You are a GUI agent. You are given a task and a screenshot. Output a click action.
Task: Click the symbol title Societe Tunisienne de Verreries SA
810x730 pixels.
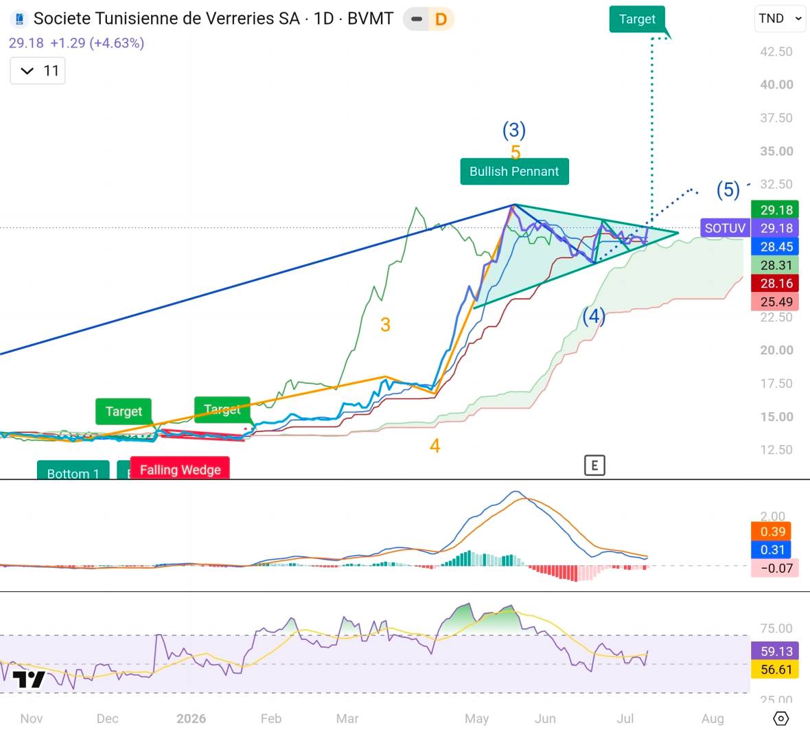pos(166,19)
